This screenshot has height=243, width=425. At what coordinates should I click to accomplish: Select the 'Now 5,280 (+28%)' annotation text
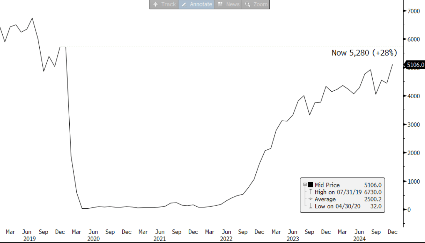coord(364,53)
